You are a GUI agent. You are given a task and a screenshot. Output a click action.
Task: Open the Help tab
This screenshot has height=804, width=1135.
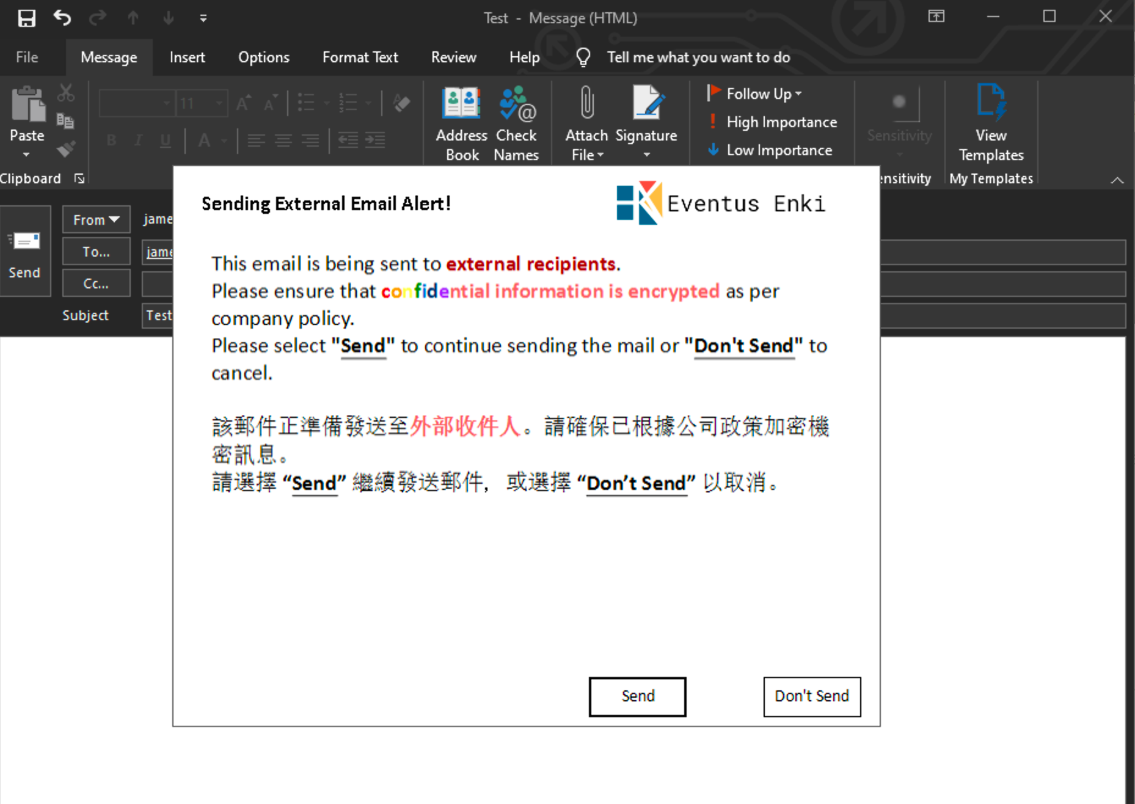coord(524,57)
